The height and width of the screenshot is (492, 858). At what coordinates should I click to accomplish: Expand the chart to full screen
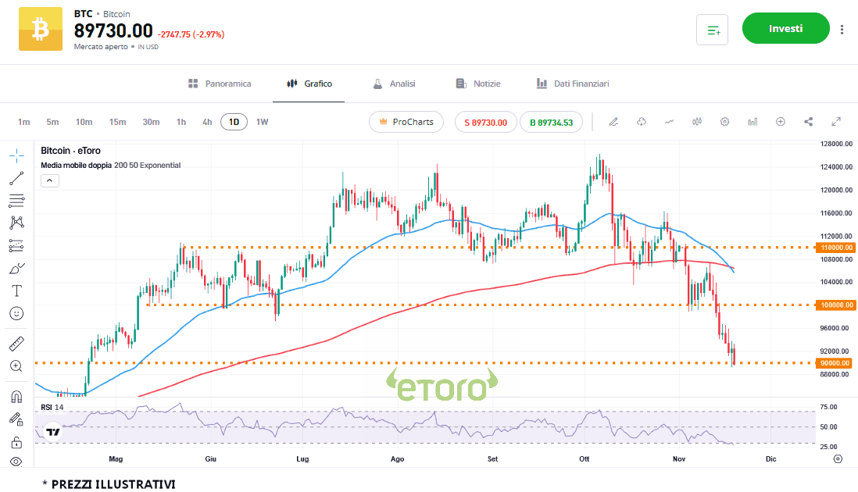[835, 122]
